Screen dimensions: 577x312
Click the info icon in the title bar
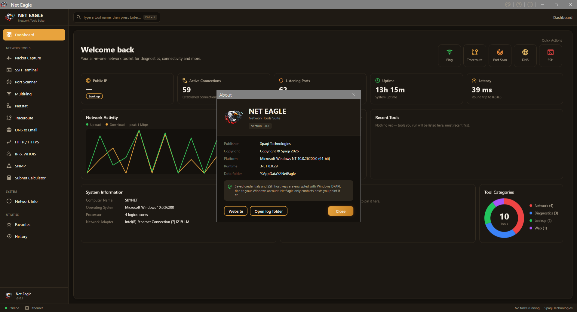click(x=530, y=4)
